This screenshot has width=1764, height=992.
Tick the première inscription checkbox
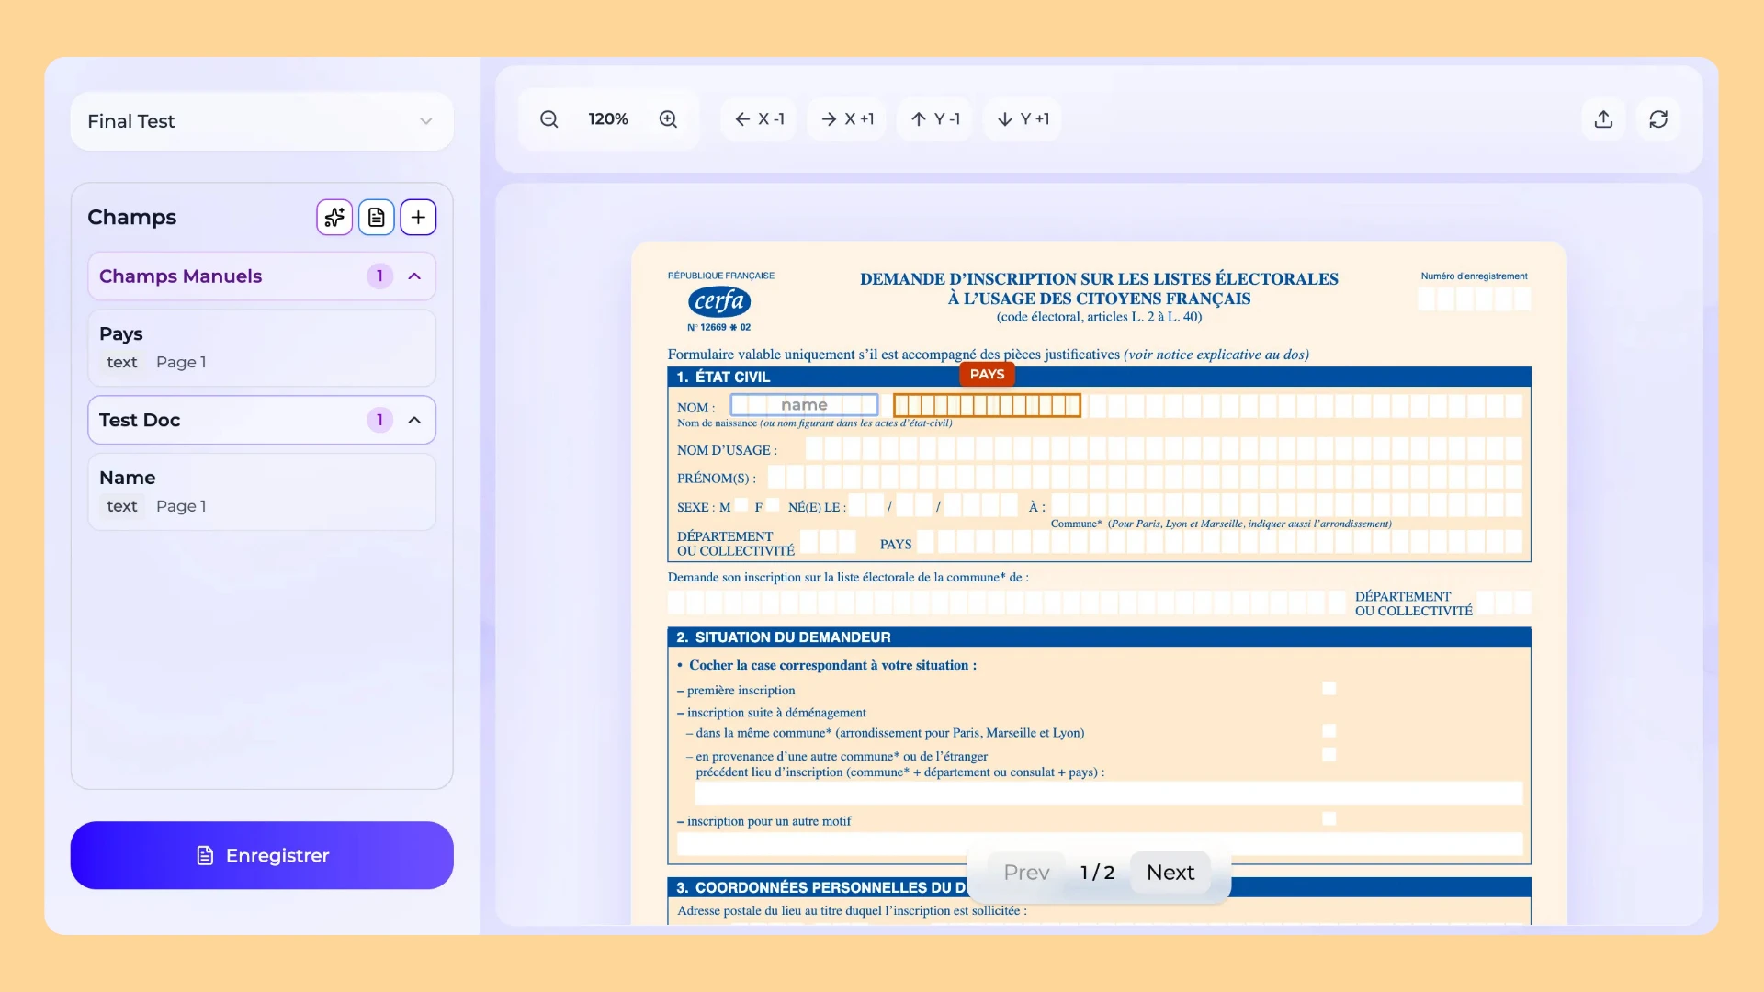click(x=1329, y=689)
